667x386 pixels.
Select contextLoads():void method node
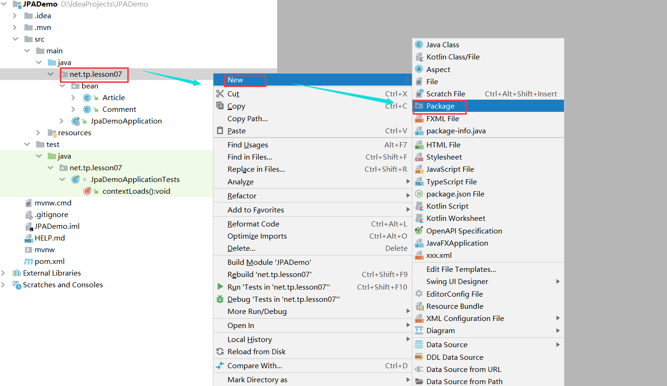[x=136, y=191]
